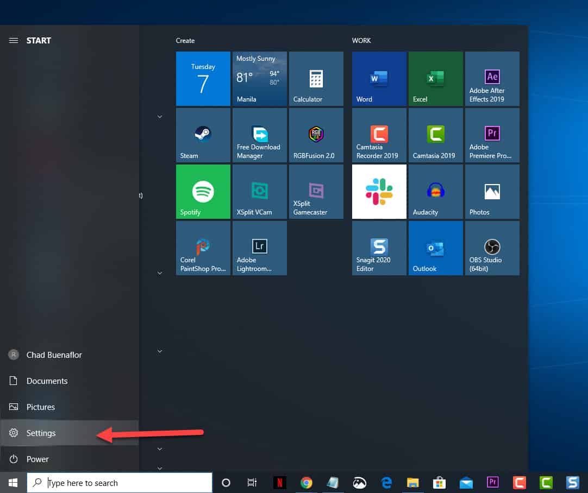The image size is (588, 493).
Task: Expand app list chevron beside Corel row
Action: pyautogui.click(x=160, y=273)
